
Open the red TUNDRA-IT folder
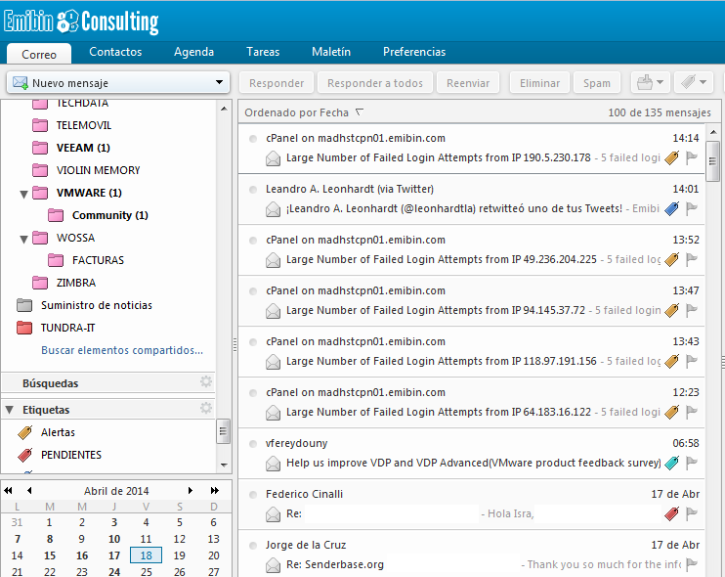point(67,328)
